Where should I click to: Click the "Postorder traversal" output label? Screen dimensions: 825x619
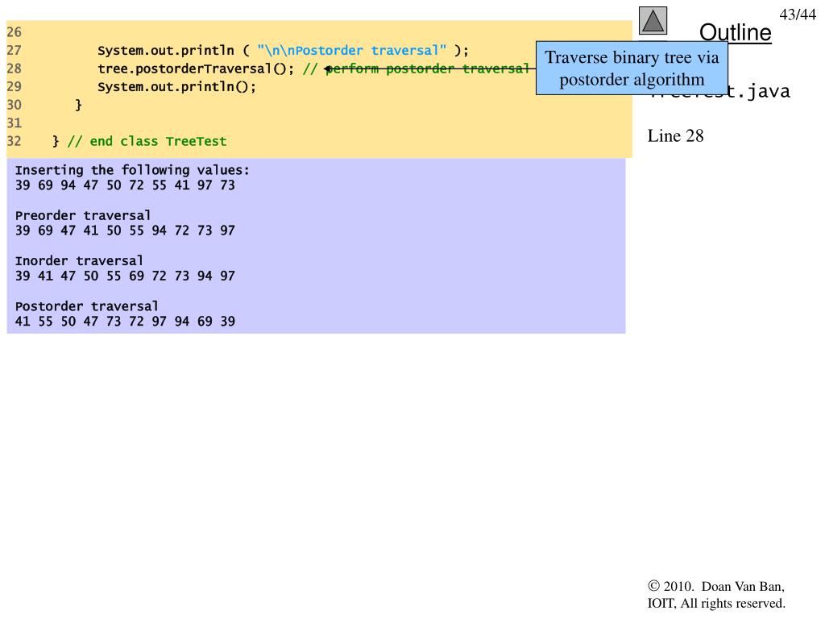coord(86,306)
